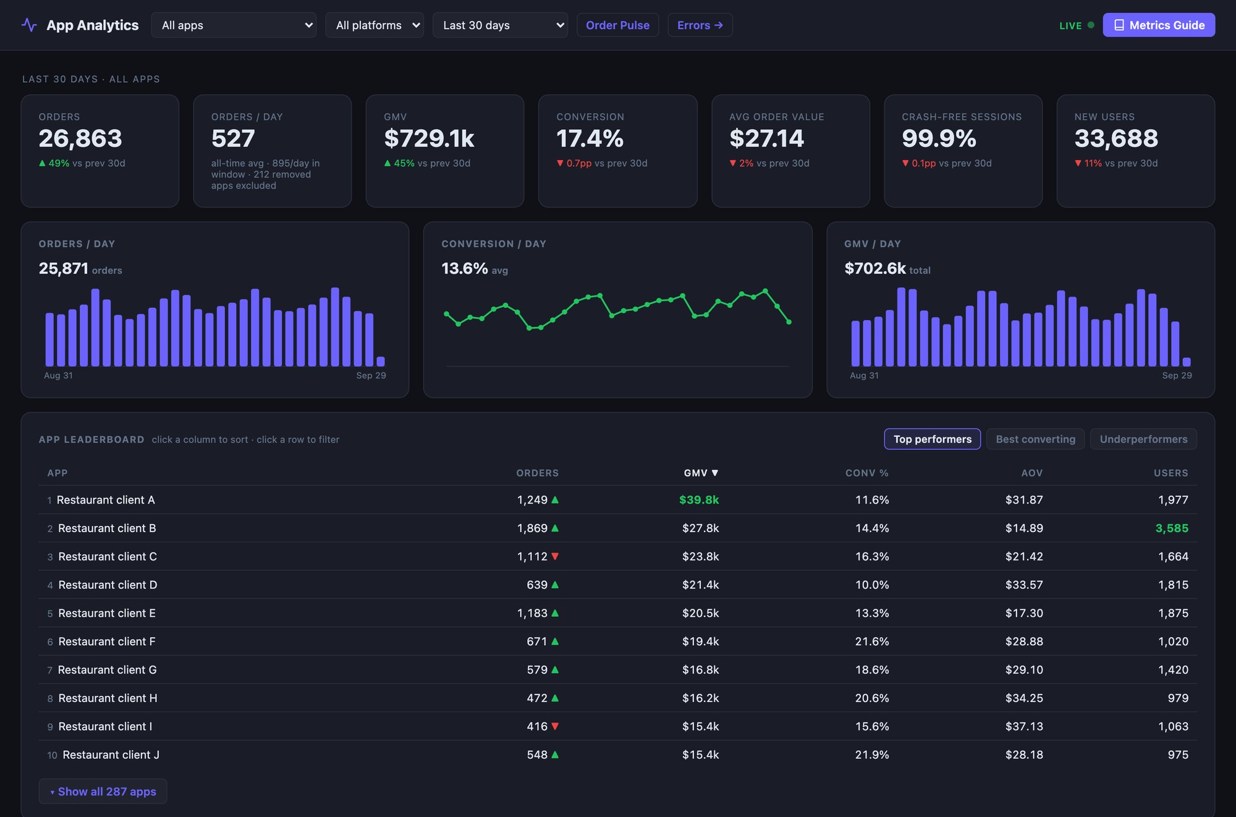The height and width of the screenshot is (817, 1236).
Task: Click the GMV sort descending arrow
Action: 715,473
